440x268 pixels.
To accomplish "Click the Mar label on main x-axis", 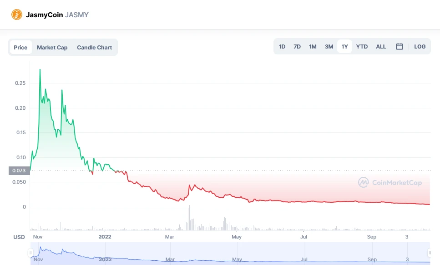I will pyautogui.click(x=169, y=237).
